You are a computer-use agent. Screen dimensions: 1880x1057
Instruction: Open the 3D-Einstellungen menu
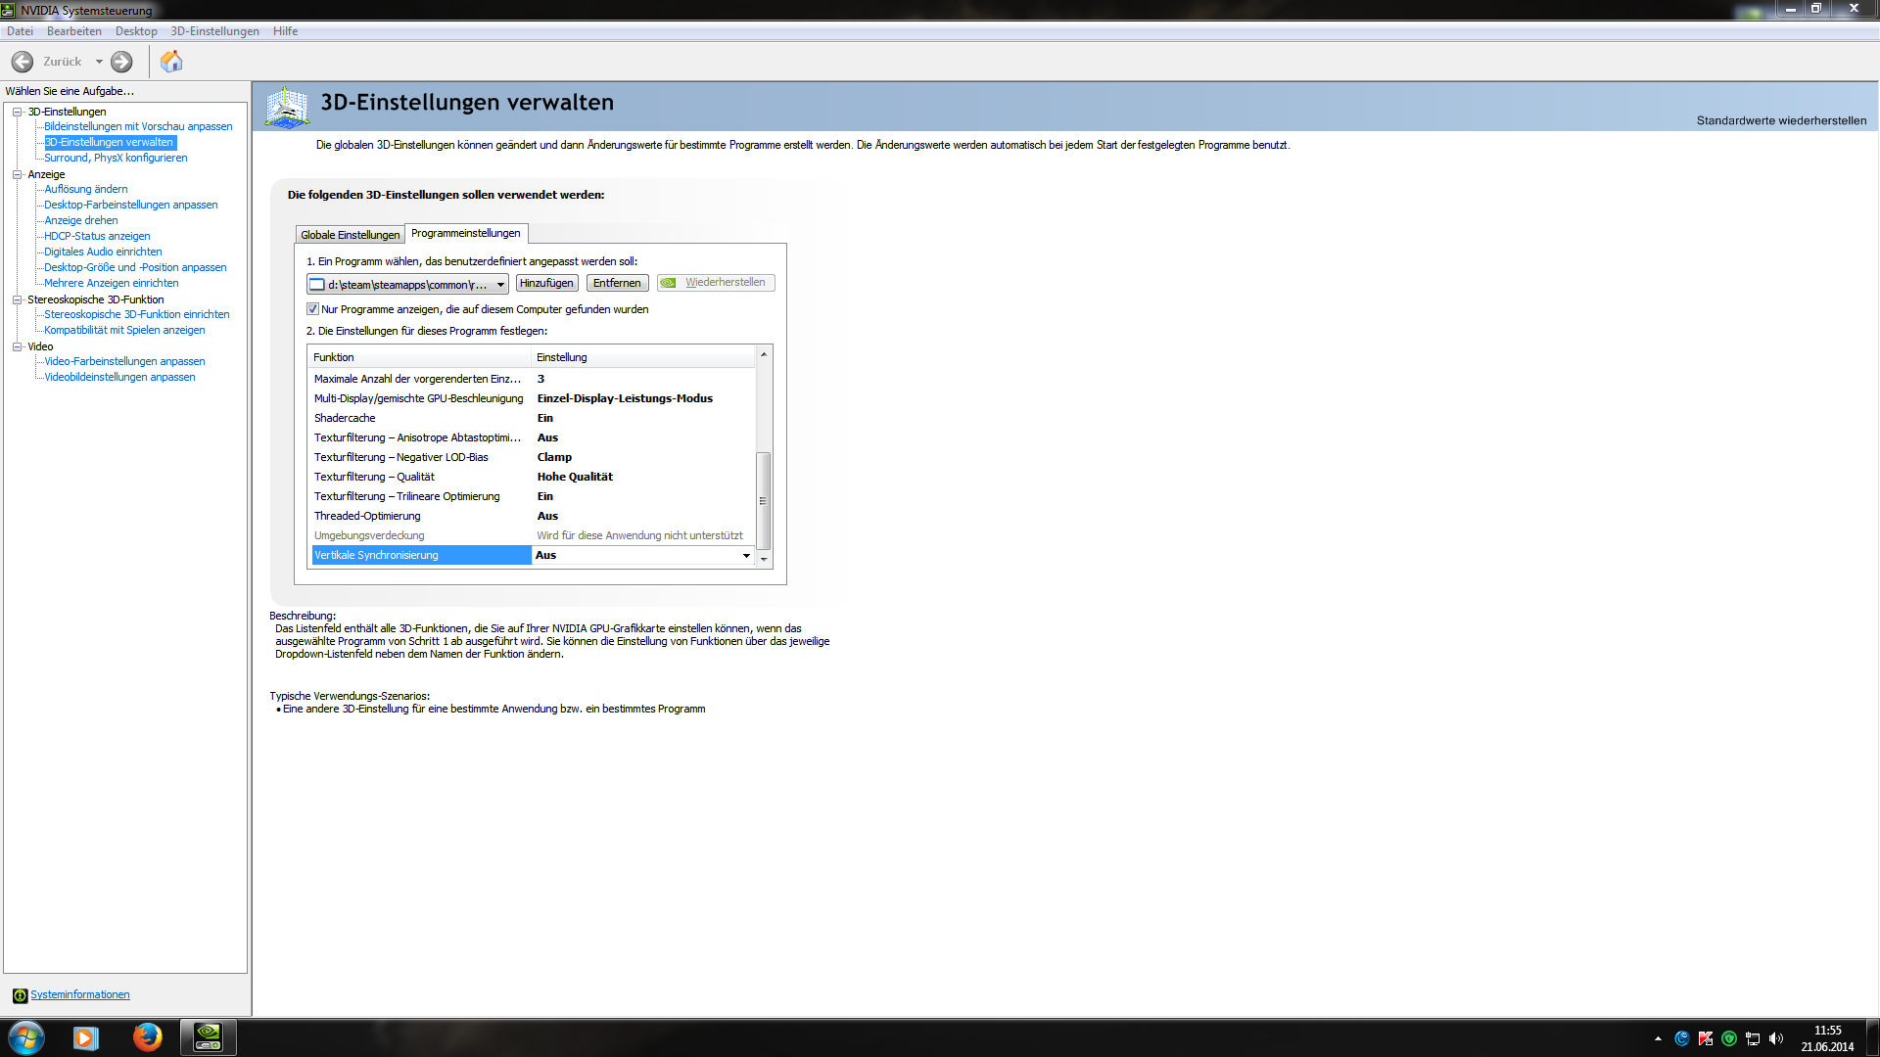214,31
